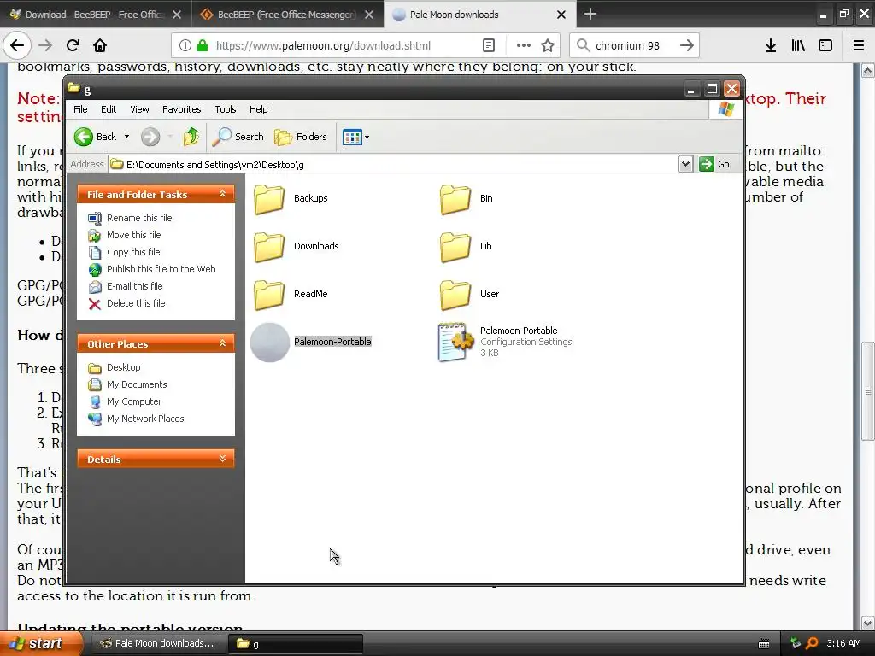Click Copy this file
Viewport: 875px width, 656px height.
point(133,252)
